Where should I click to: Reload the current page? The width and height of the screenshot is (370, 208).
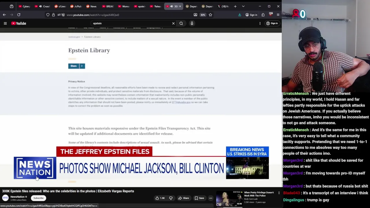tap(19, 15)
